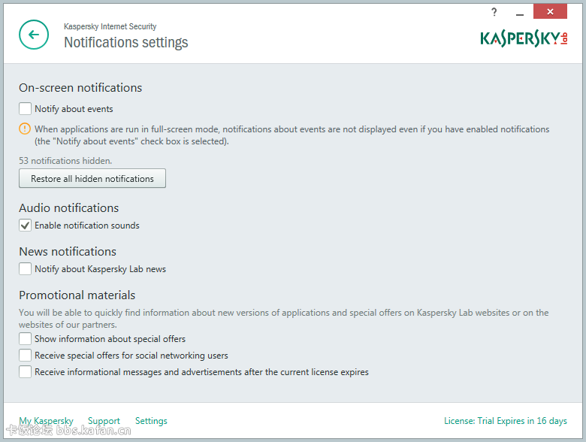Click the '53 notifications hidden.' text
Viewport: 586px width, 442px height.
(x=65, y=161)
